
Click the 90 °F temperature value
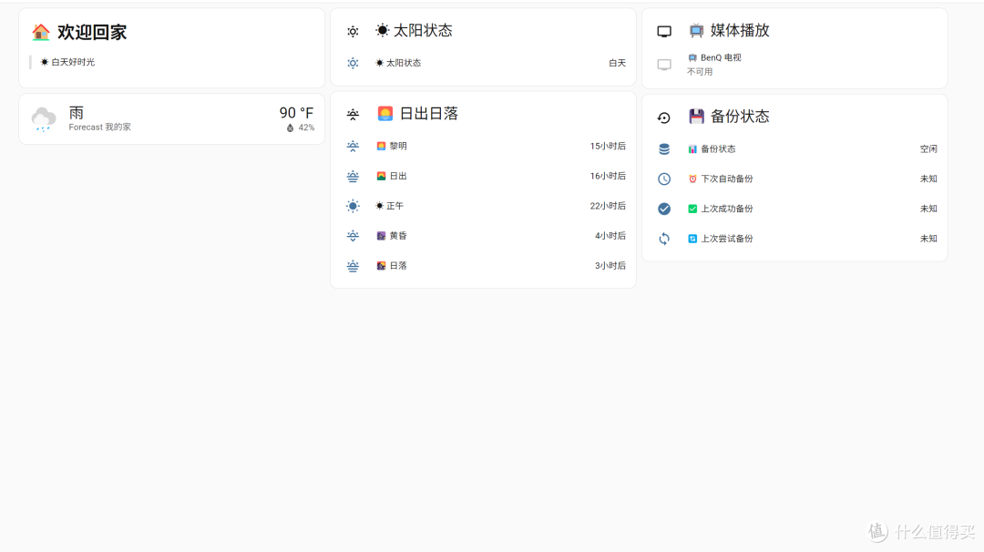[x=296, y=113]
